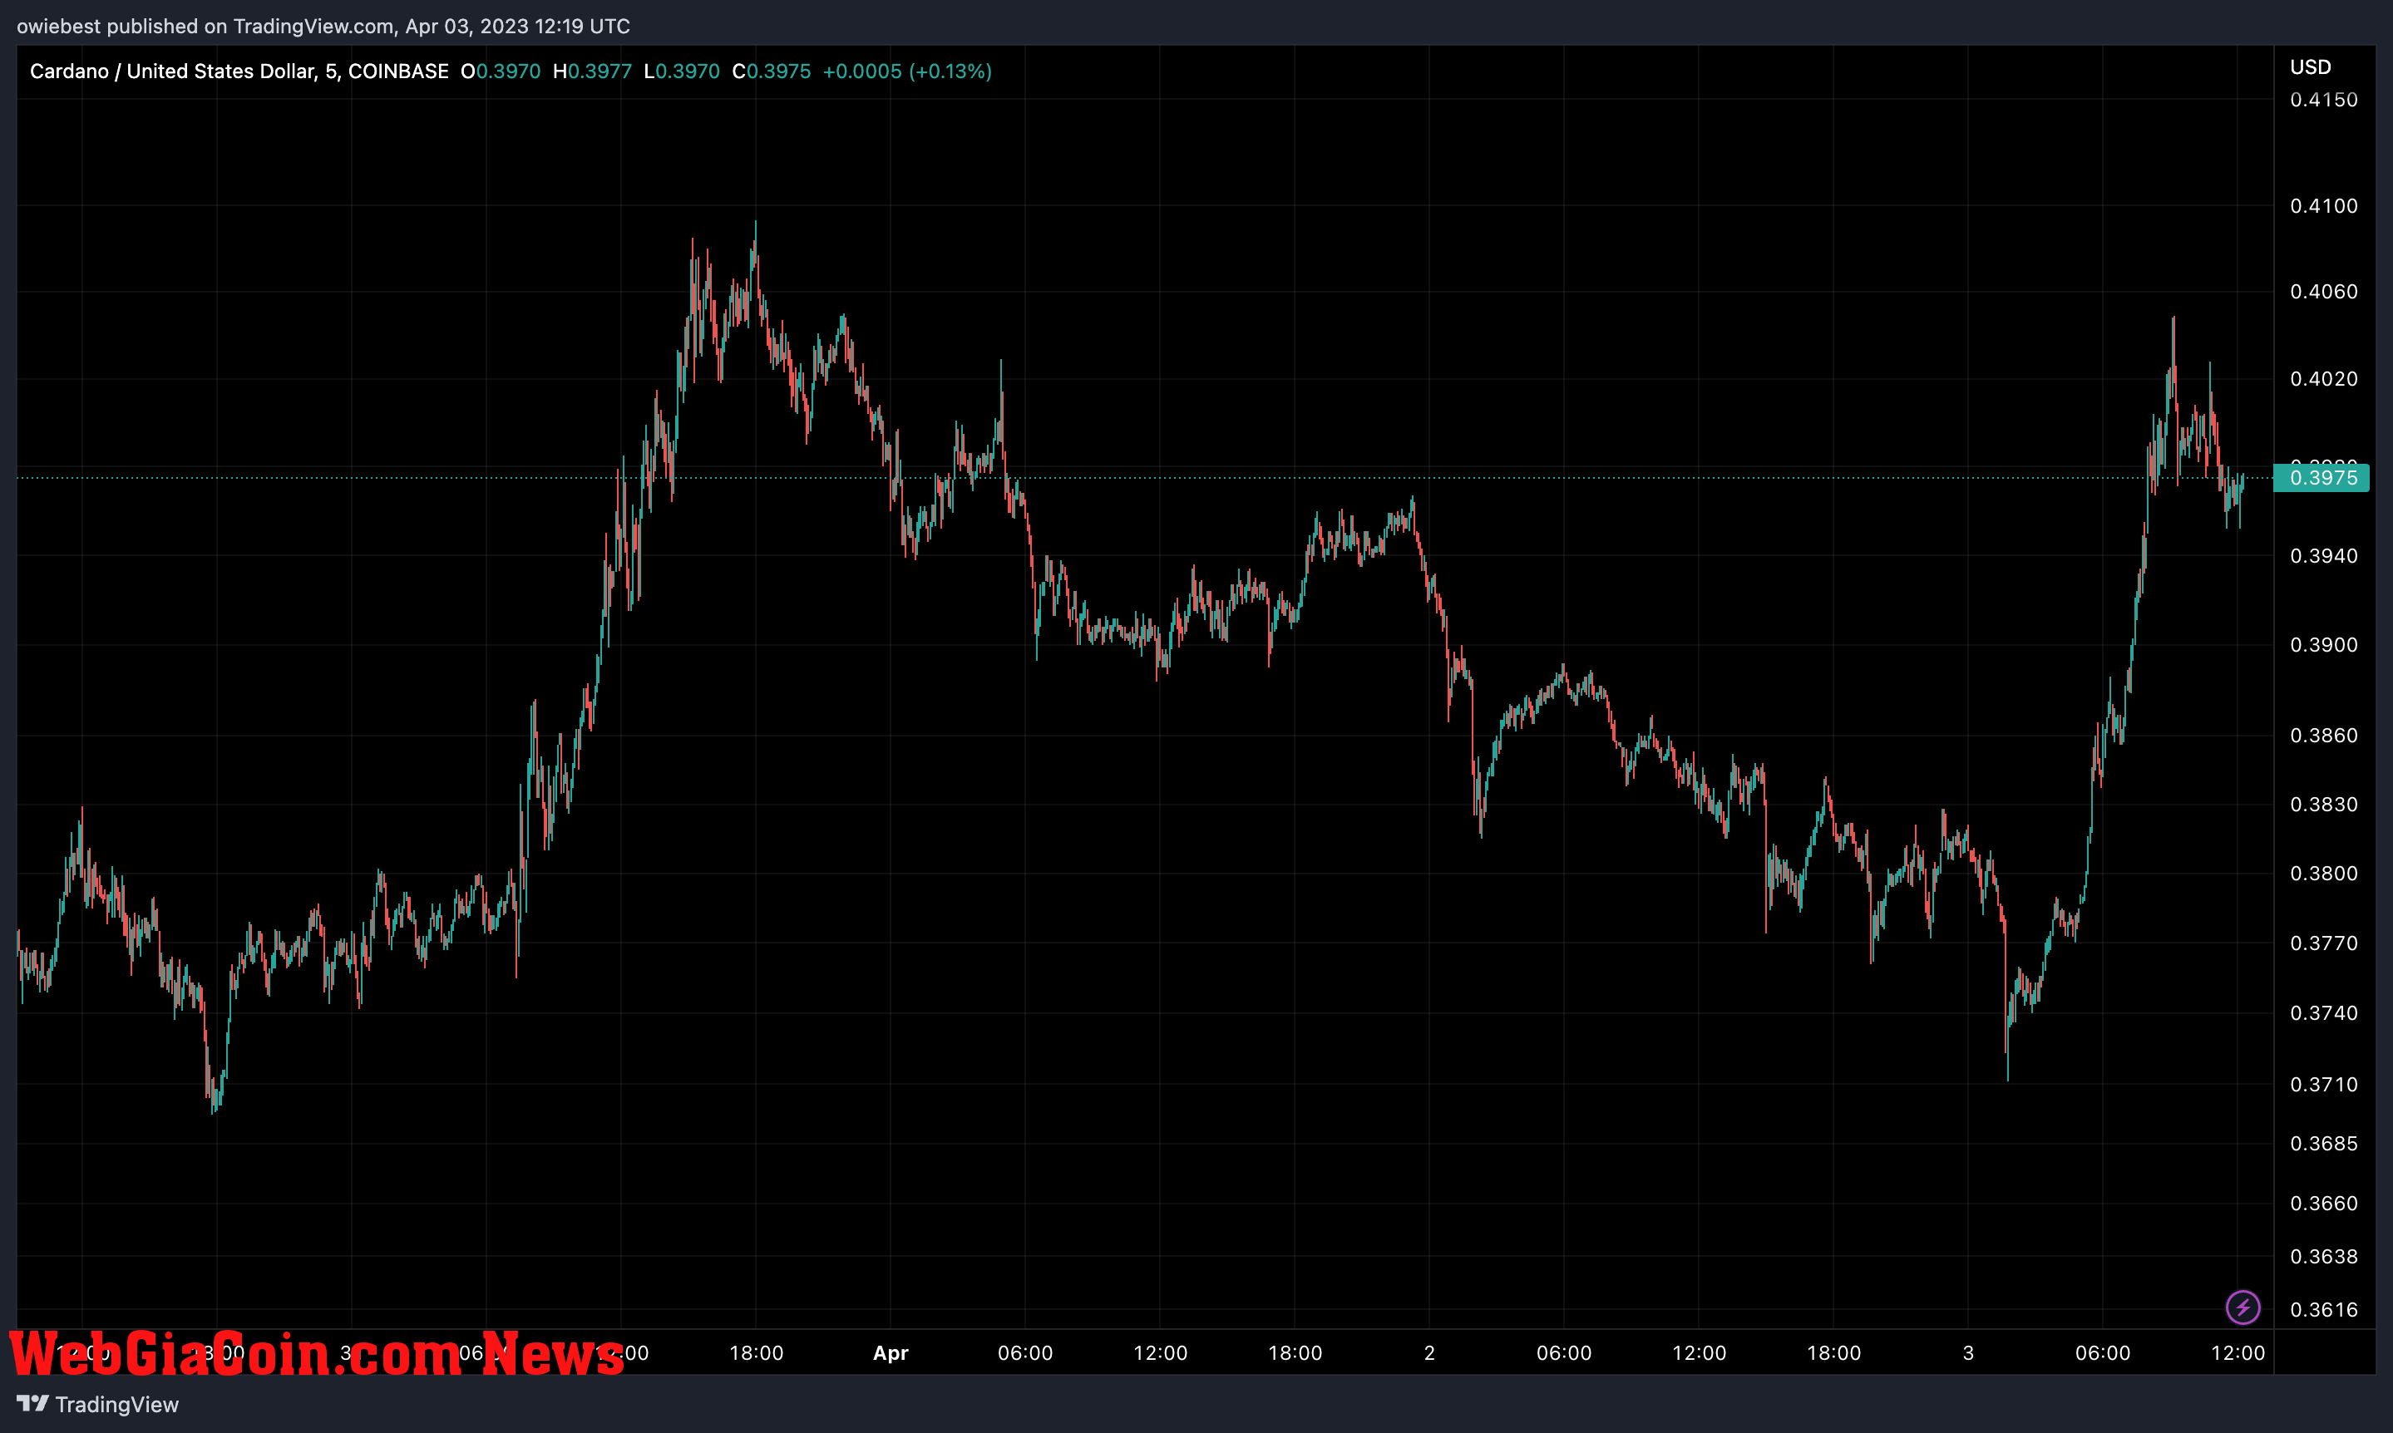Viewport: 2393px width, 1433px height.
Task: Click the 0.3940 price axis label
Action: [2323, 555]
